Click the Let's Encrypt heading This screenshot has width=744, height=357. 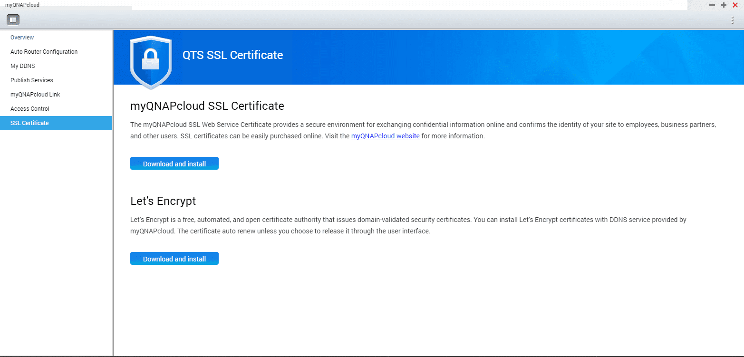pyautogui.click(x=163, y=201)
